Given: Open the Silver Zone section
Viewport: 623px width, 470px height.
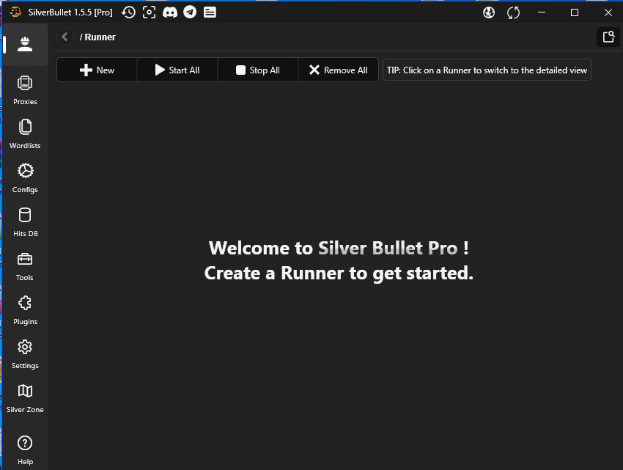Looking at the screenshot, I should pos(25,398).
